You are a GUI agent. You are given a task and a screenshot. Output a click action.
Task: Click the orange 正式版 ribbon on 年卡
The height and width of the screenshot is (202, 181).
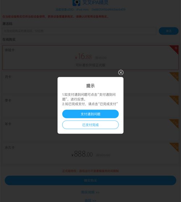coord(175,123)
